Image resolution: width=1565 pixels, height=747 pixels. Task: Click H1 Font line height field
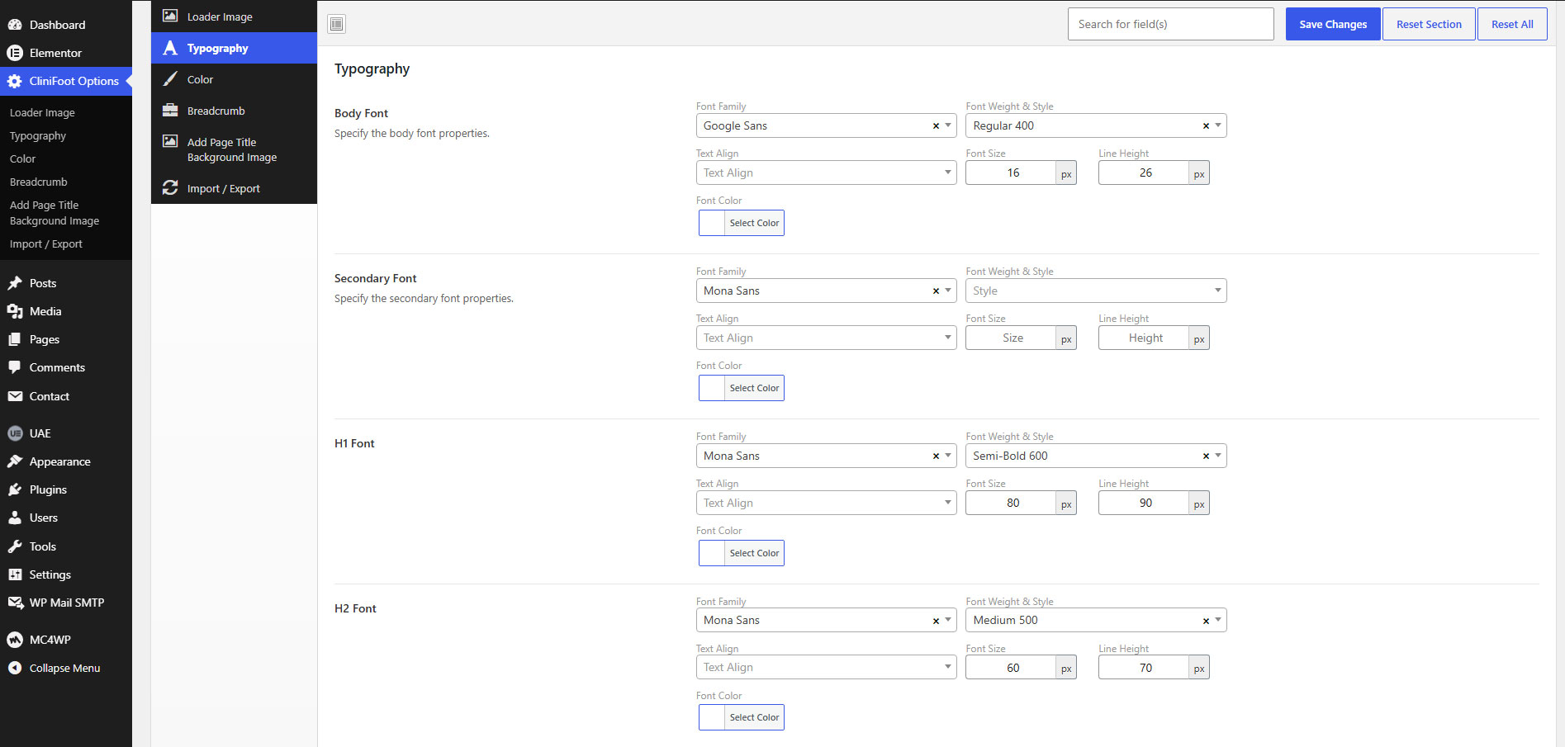1145,503
